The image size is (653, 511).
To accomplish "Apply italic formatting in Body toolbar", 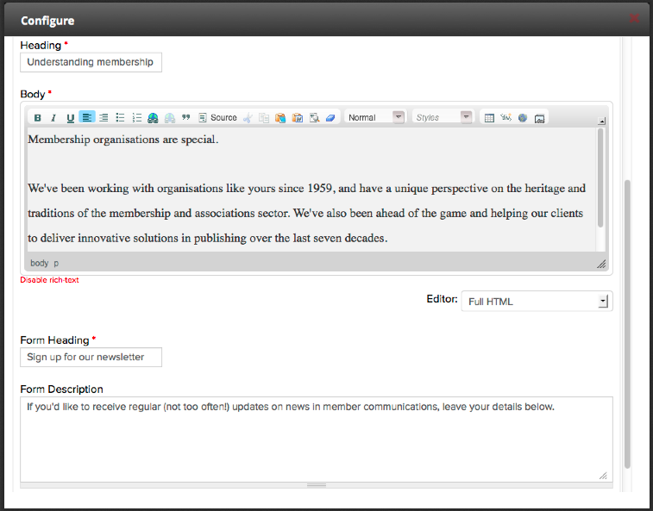I will pyautogui.click(x=53, y=118).
